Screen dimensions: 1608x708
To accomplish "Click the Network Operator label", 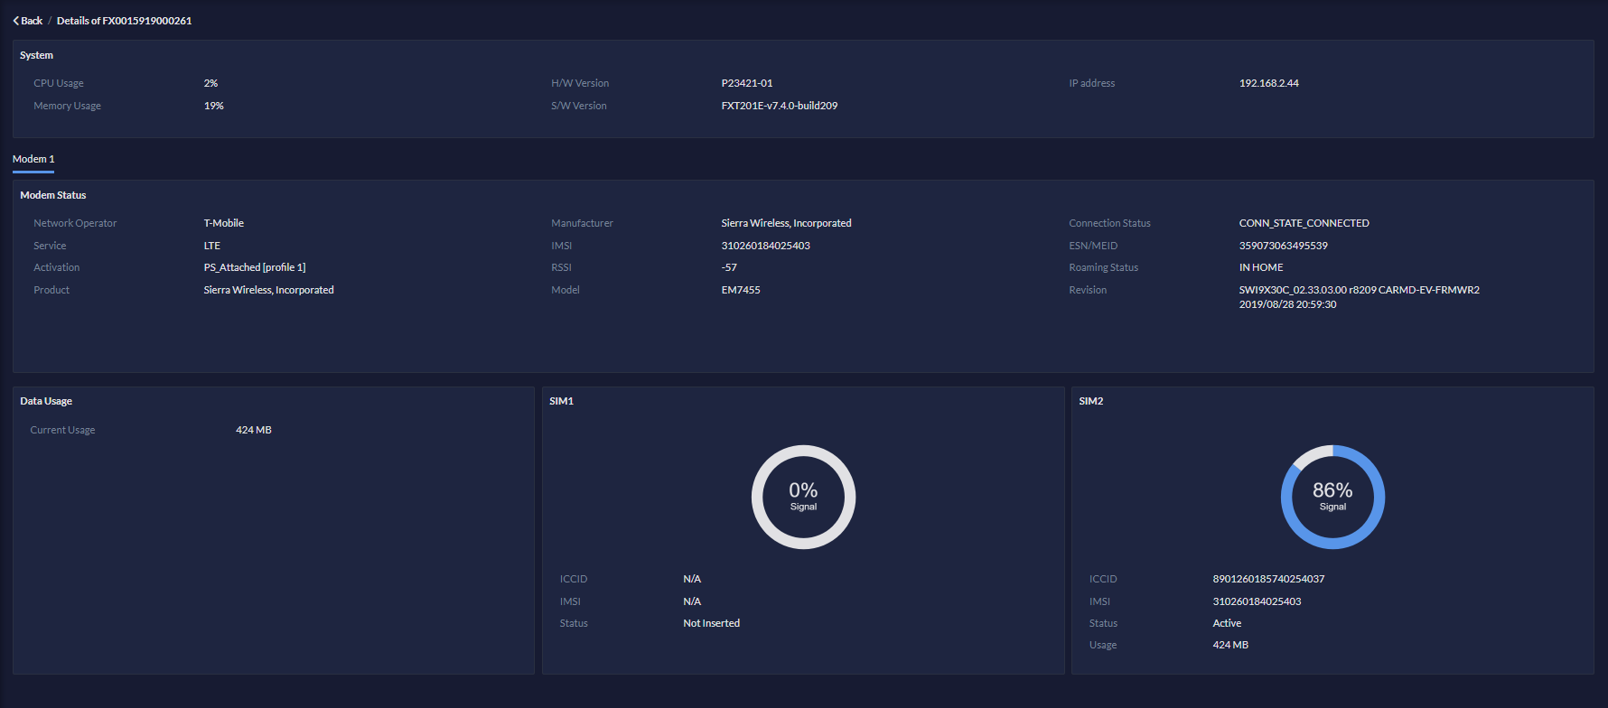I will 75,223.
